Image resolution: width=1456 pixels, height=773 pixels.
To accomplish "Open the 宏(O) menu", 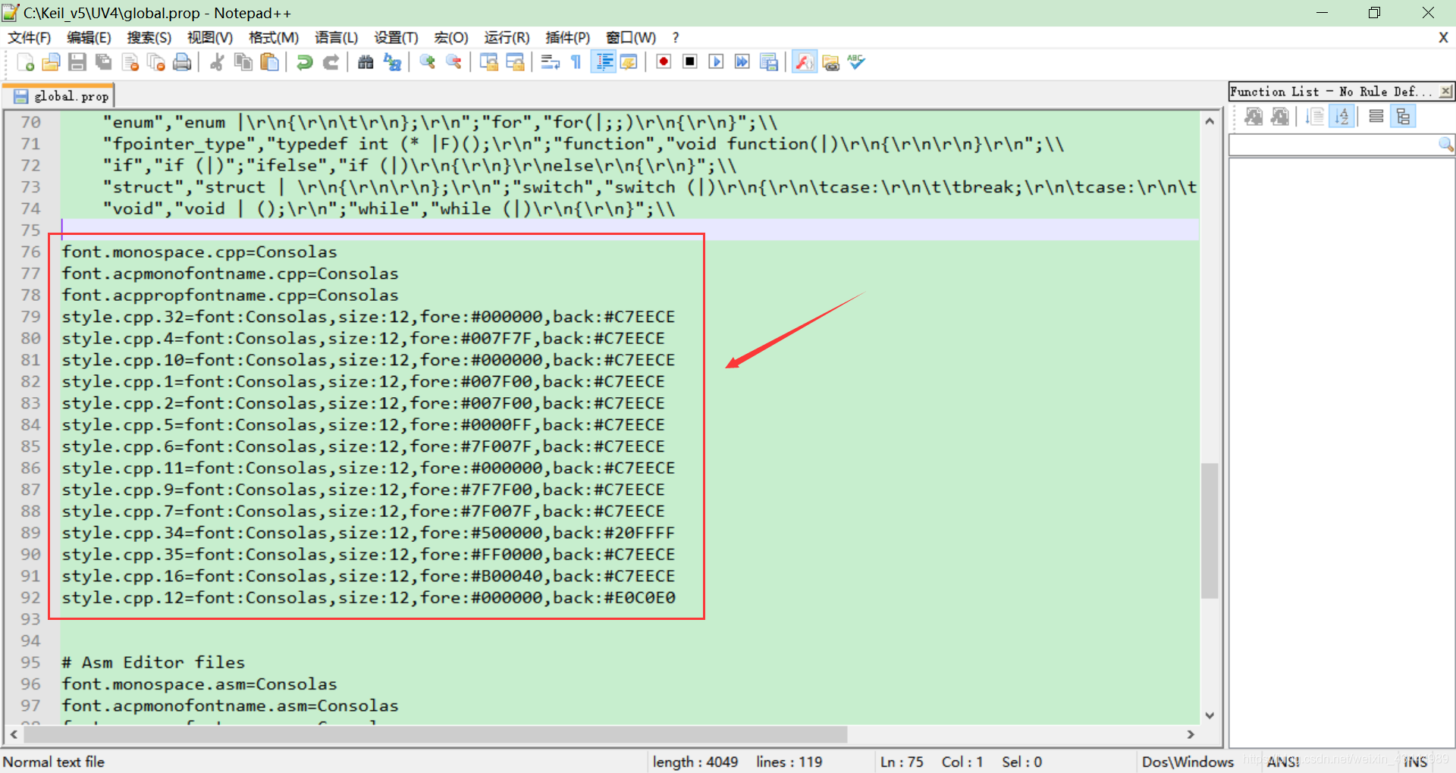I will [x=451, y=38].
